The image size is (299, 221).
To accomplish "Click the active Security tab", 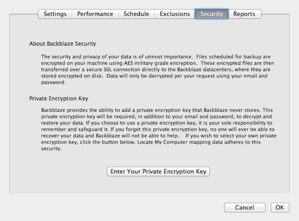I will pyautogui.click(x=211, y=14).
